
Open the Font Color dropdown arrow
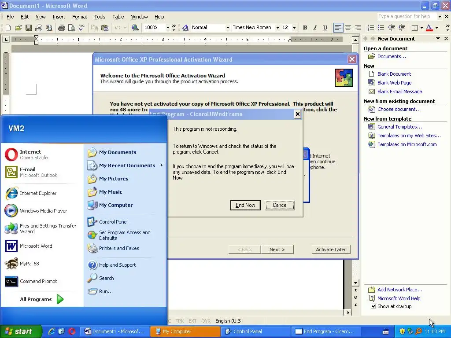tap(436, 28)
